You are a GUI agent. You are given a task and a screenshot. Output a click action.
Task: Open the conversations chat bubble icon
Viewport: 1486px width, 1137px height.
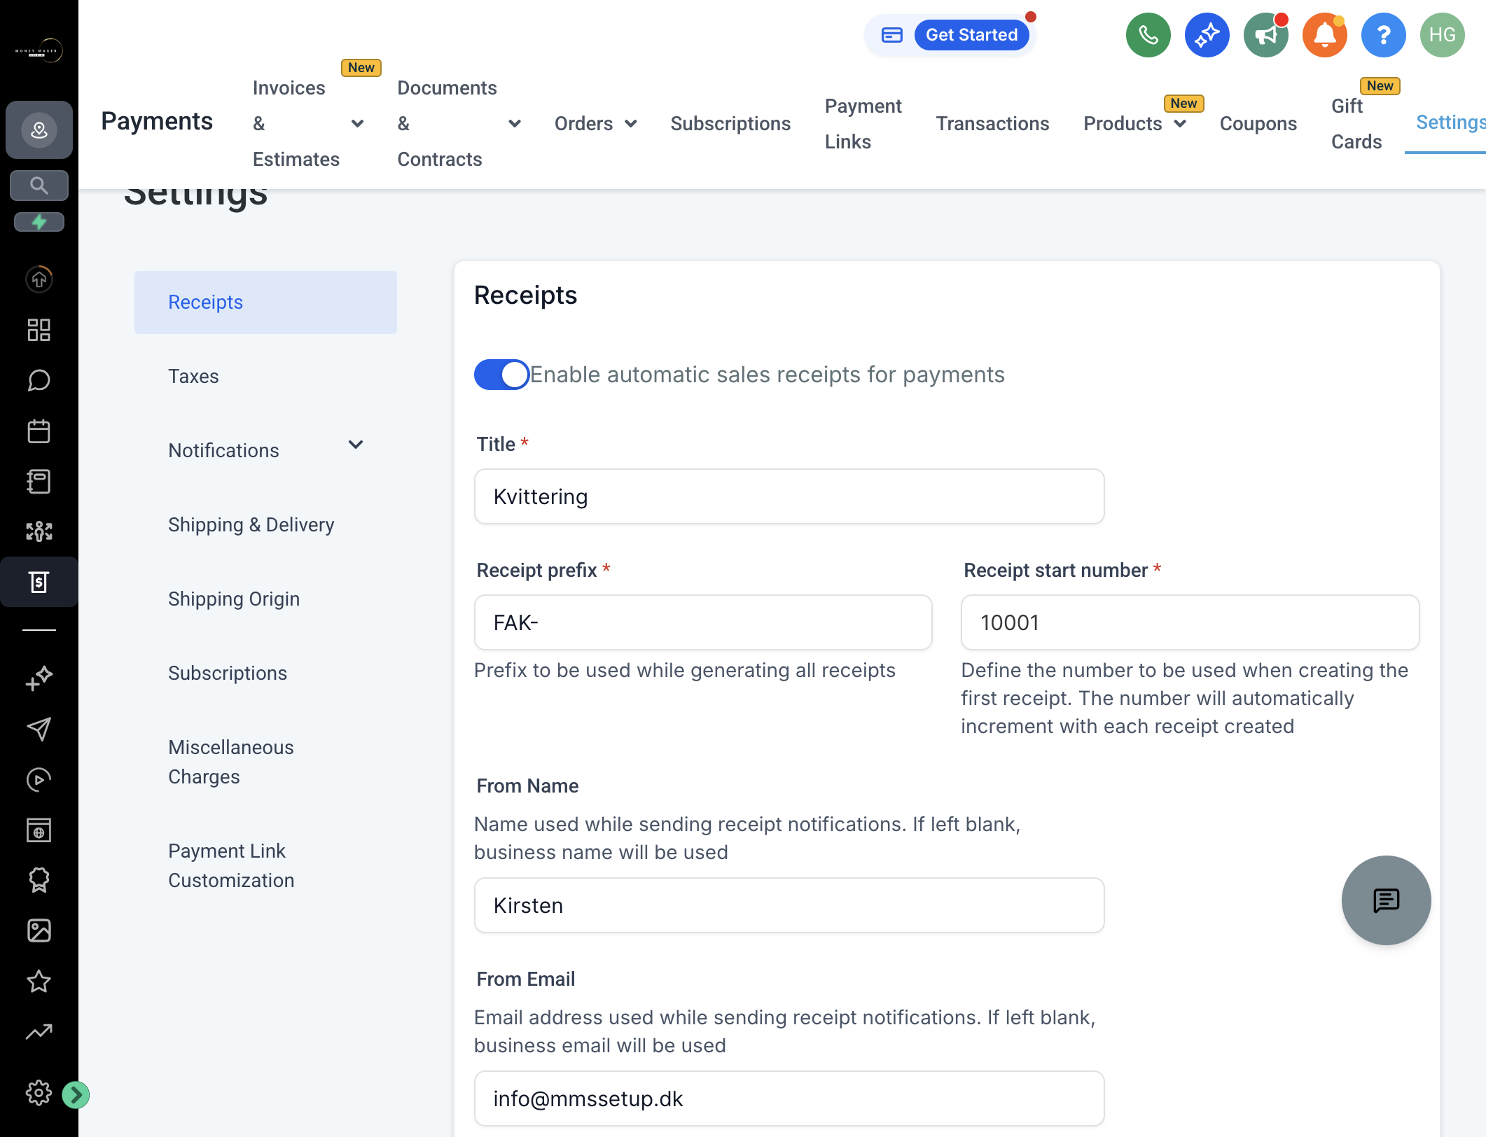click(39, 380)
